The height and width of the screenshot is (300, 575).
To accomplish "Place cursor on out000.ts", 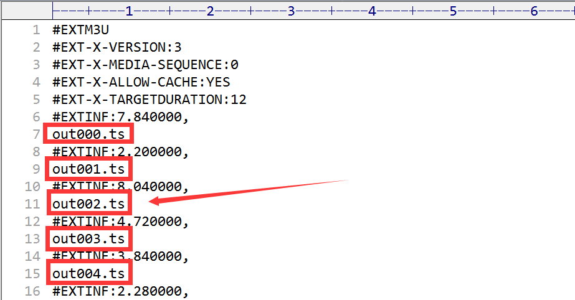I will (x=88, y=134).
